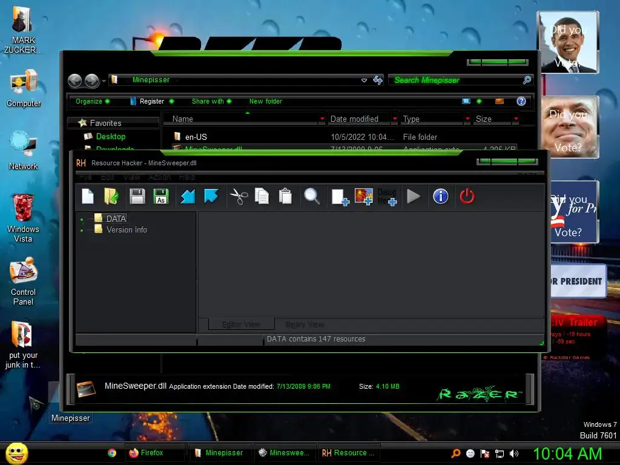Expand the DATA tree node
The width and height of the screenshot is (620, 465).
pyautogui.click(x=82, y=219)
